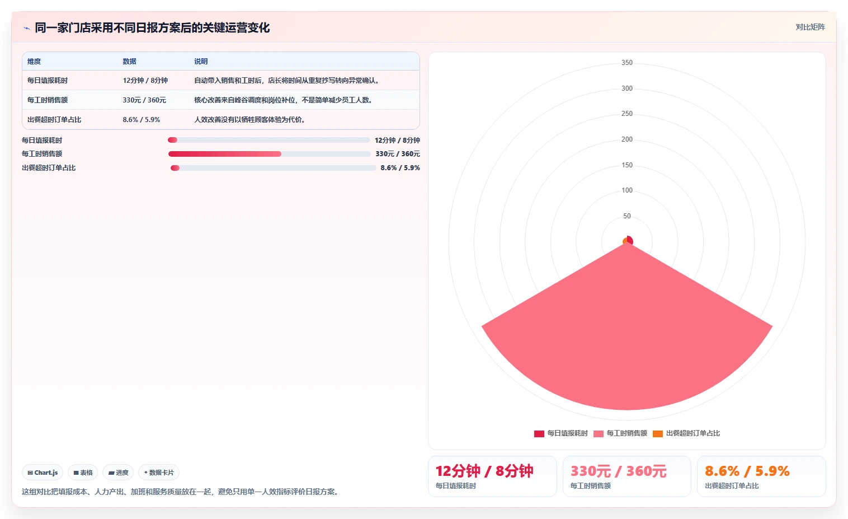848x519 pixels.
Task: Click the 人效改善没有以牺牲顾客体验 description cell
Action: (251, 120)
